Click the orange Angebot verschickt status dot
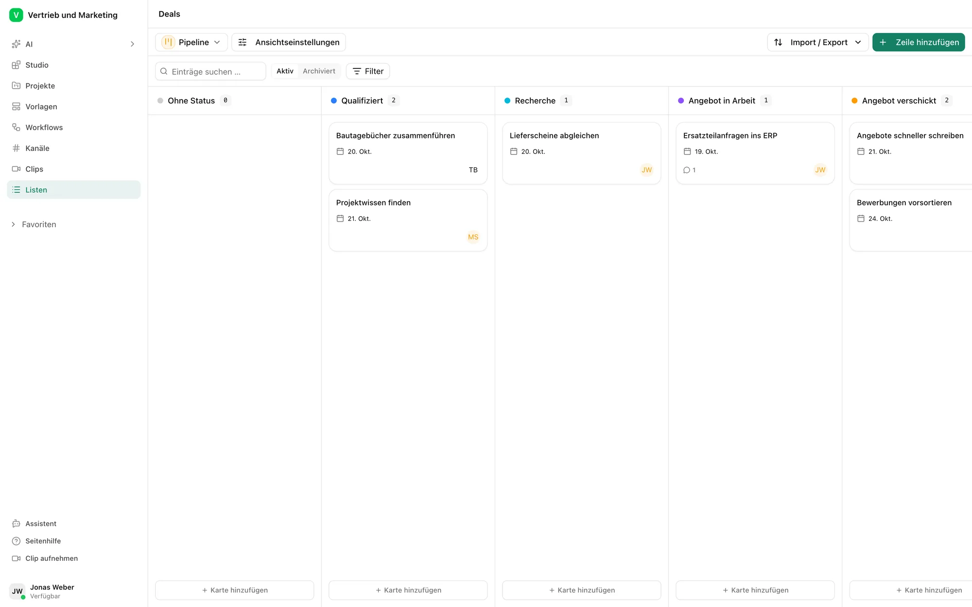972x607 pixels. click(854, 101)
